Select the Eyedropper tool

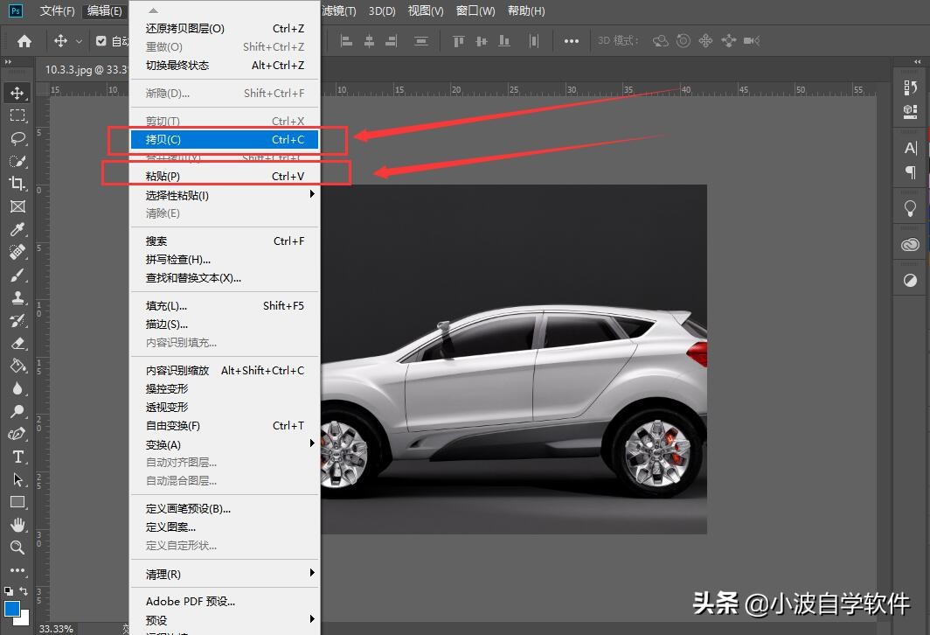click(x=17, y=229)
